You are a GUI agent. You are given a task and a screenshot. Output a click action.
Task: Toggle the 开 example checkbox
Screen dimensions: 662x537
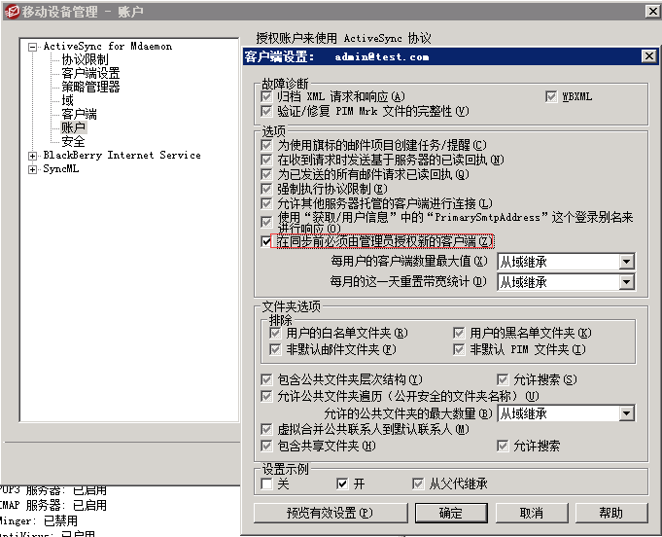click(342, 483)
